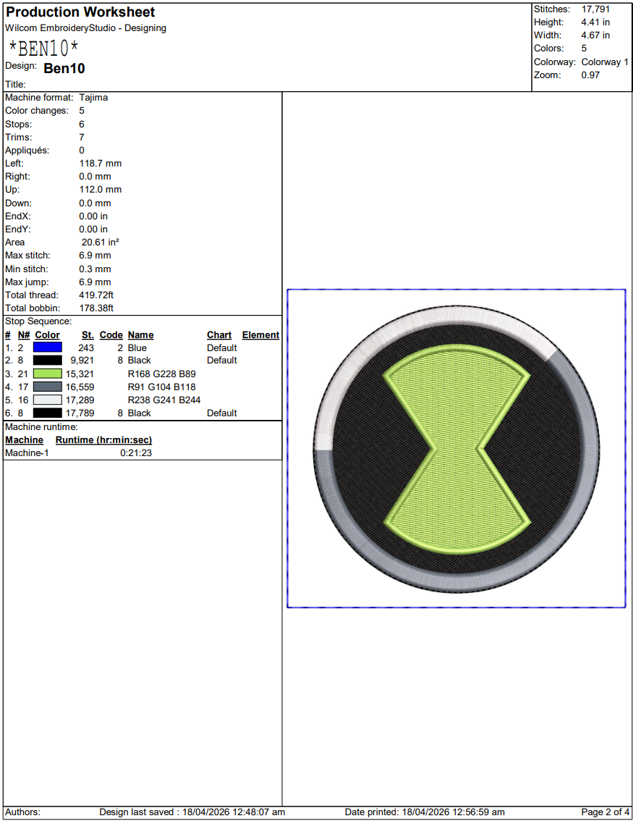Click the Machine-1 runtime row label
This screenshot has height=821, width=633.
27,453
